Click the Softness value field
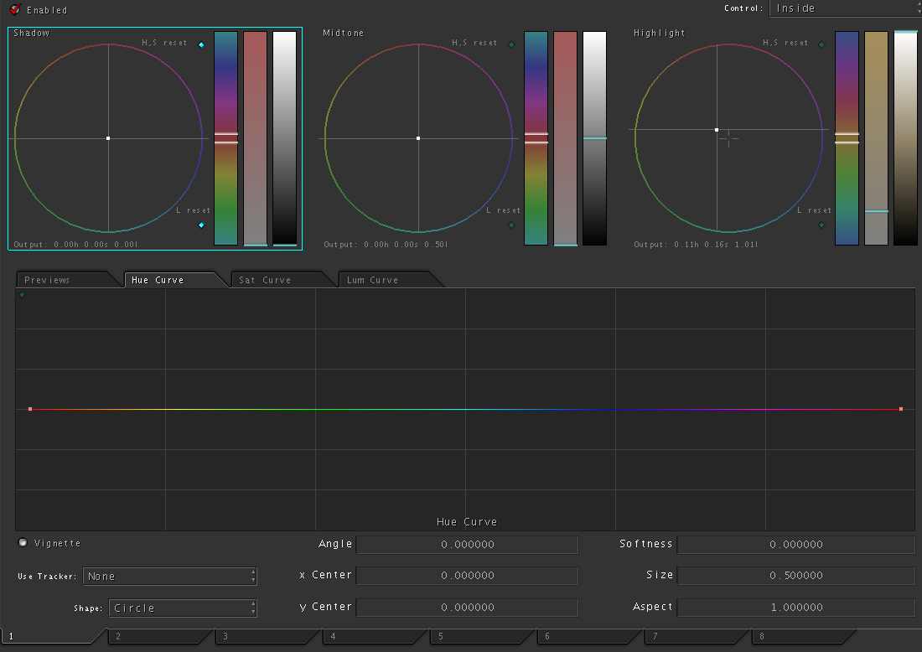The image size is (922, 652). click(x=795, y=545)
